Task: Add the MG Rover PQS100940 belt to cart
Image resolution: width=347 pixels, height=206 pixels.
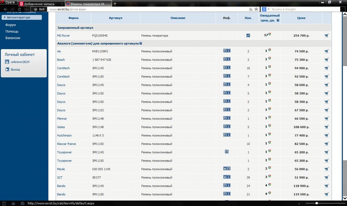Action: click(327, 36)
